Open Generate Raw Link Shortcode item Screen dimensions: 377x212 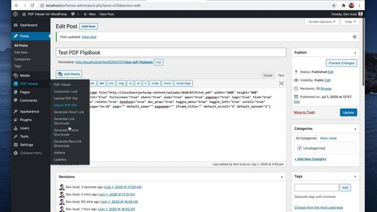[68, 144]
